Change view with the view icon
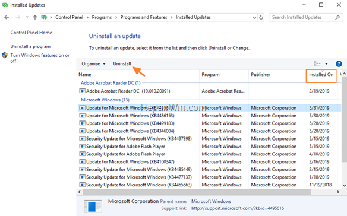The width and height of the screenshot is (347, 216). pyautogui.click(x=317, y=63)
